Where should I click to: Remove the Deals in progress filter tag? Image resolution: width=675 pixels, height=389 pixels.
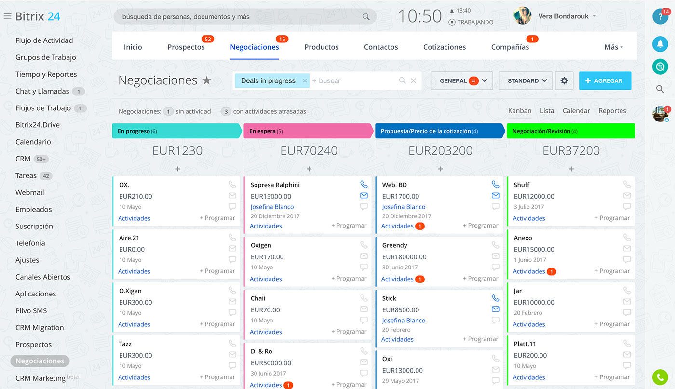pyautogui.click(x=305, y=81)
